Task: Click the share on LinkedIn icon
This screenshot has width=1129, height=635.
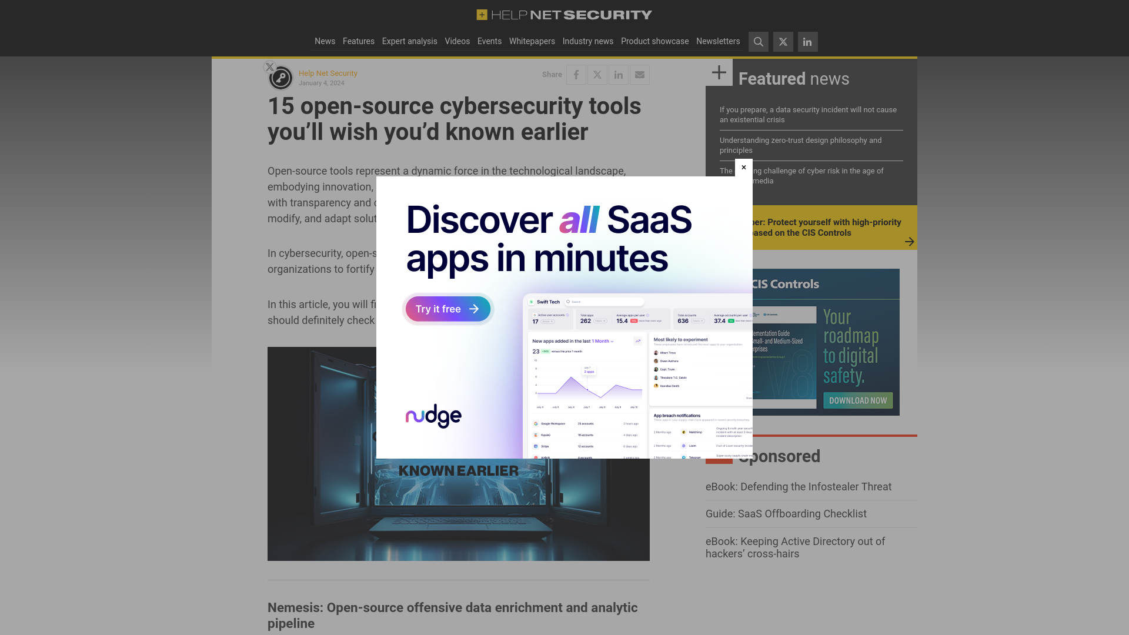Action: pyautogui.click(x=618, y=75)
